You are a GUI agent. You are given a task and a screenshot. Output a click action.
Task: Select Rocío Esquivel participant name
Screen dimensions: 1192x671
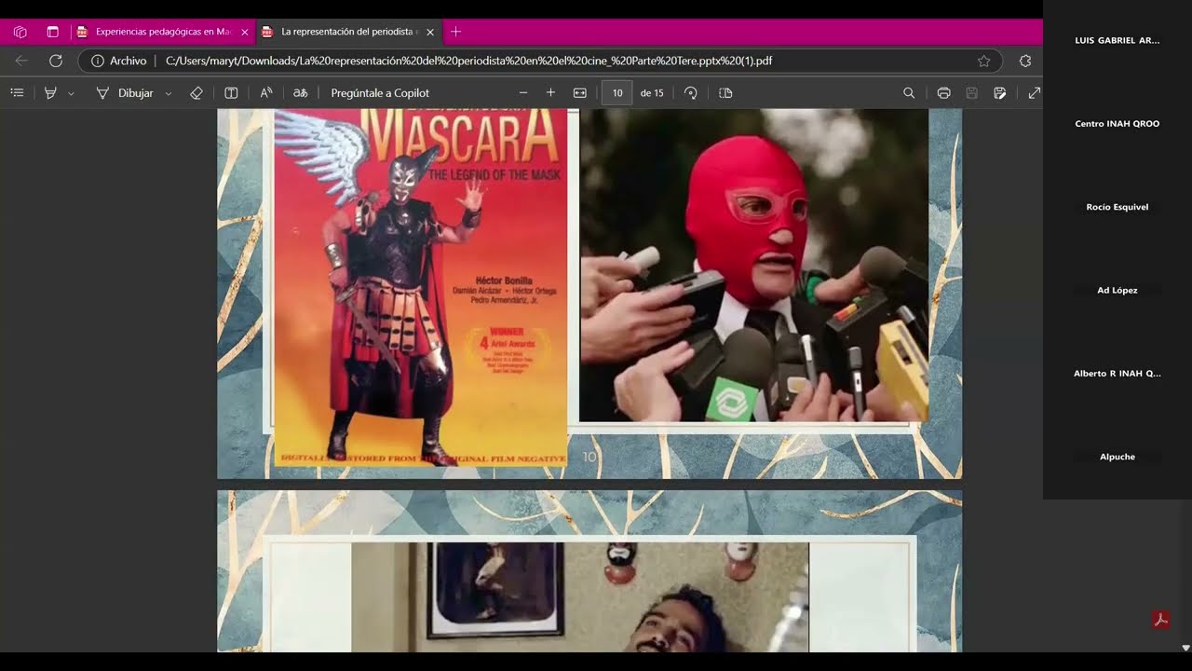1117,207
